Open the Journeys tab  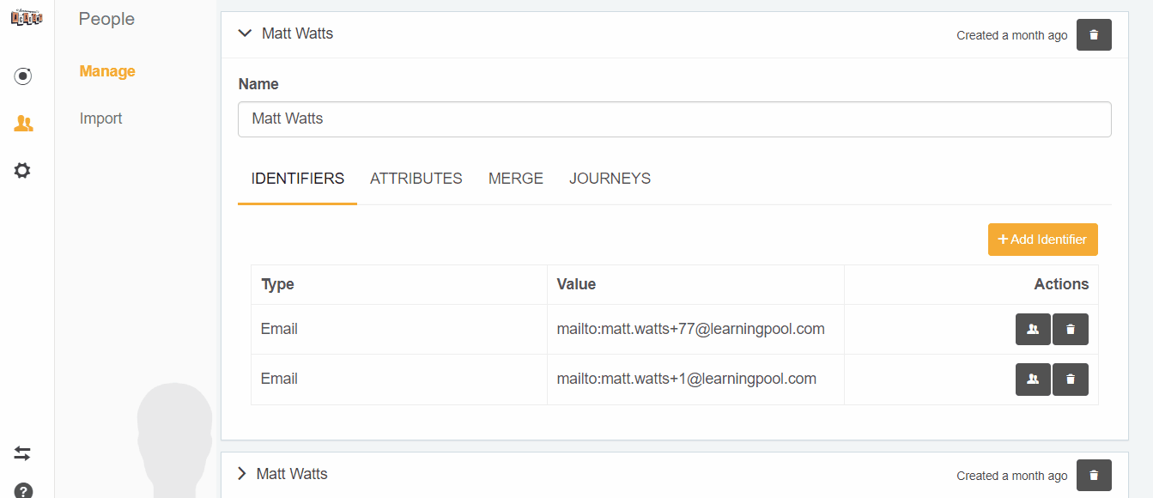(610, 179)
